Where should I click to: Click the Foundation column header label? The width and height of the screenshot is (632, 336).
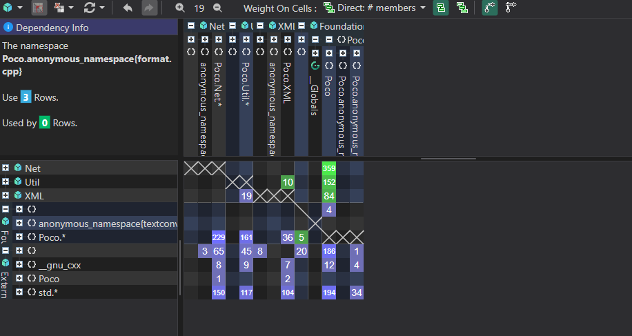(x=342, y=26)
